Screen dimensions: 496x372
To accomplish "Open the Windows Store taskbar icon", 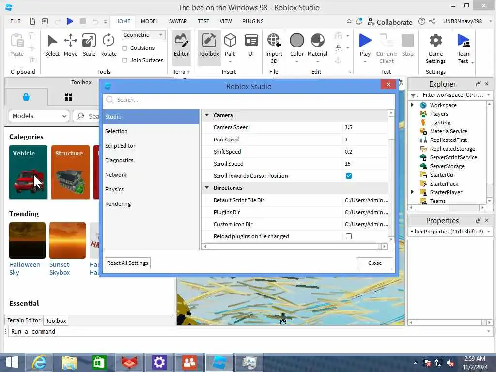I will [x=99, y=362].
